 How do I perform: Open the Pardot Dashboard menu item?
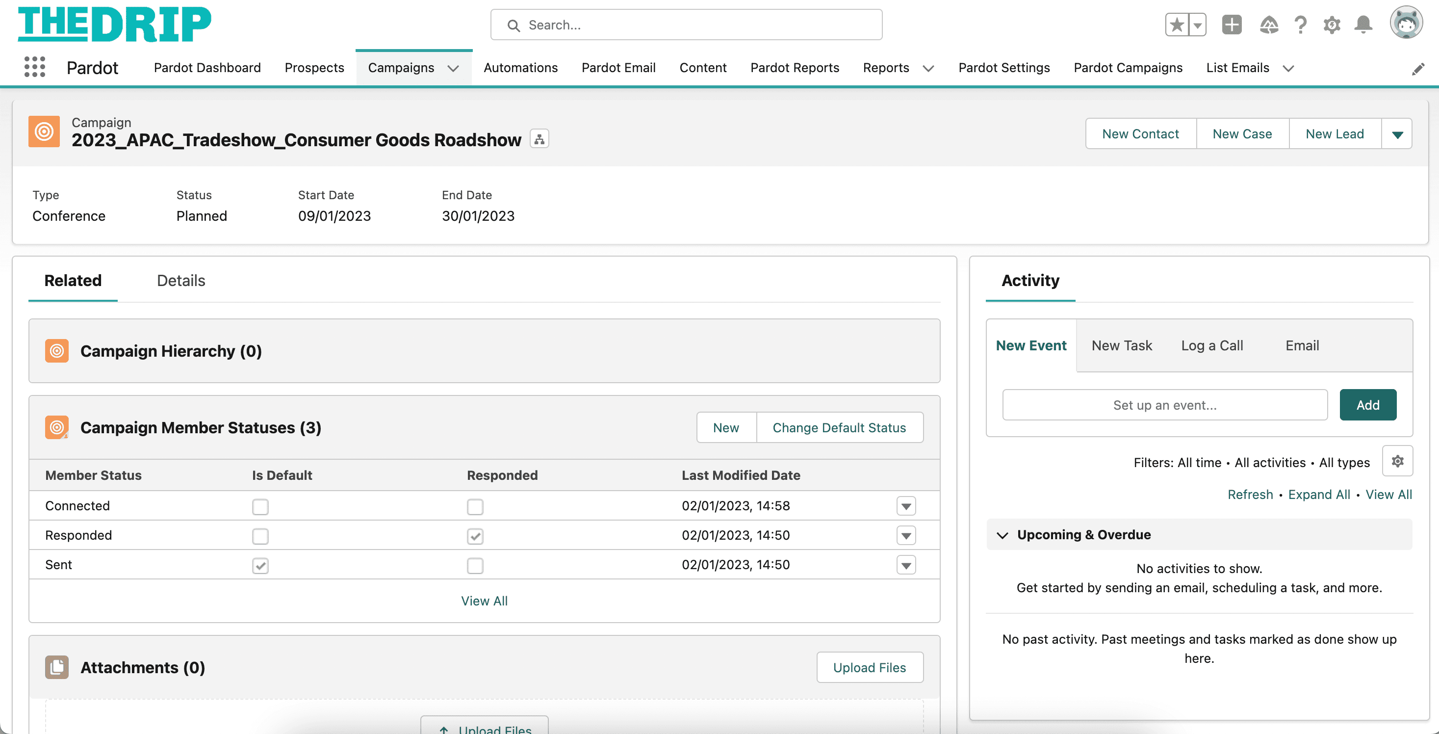pos(206,68)
